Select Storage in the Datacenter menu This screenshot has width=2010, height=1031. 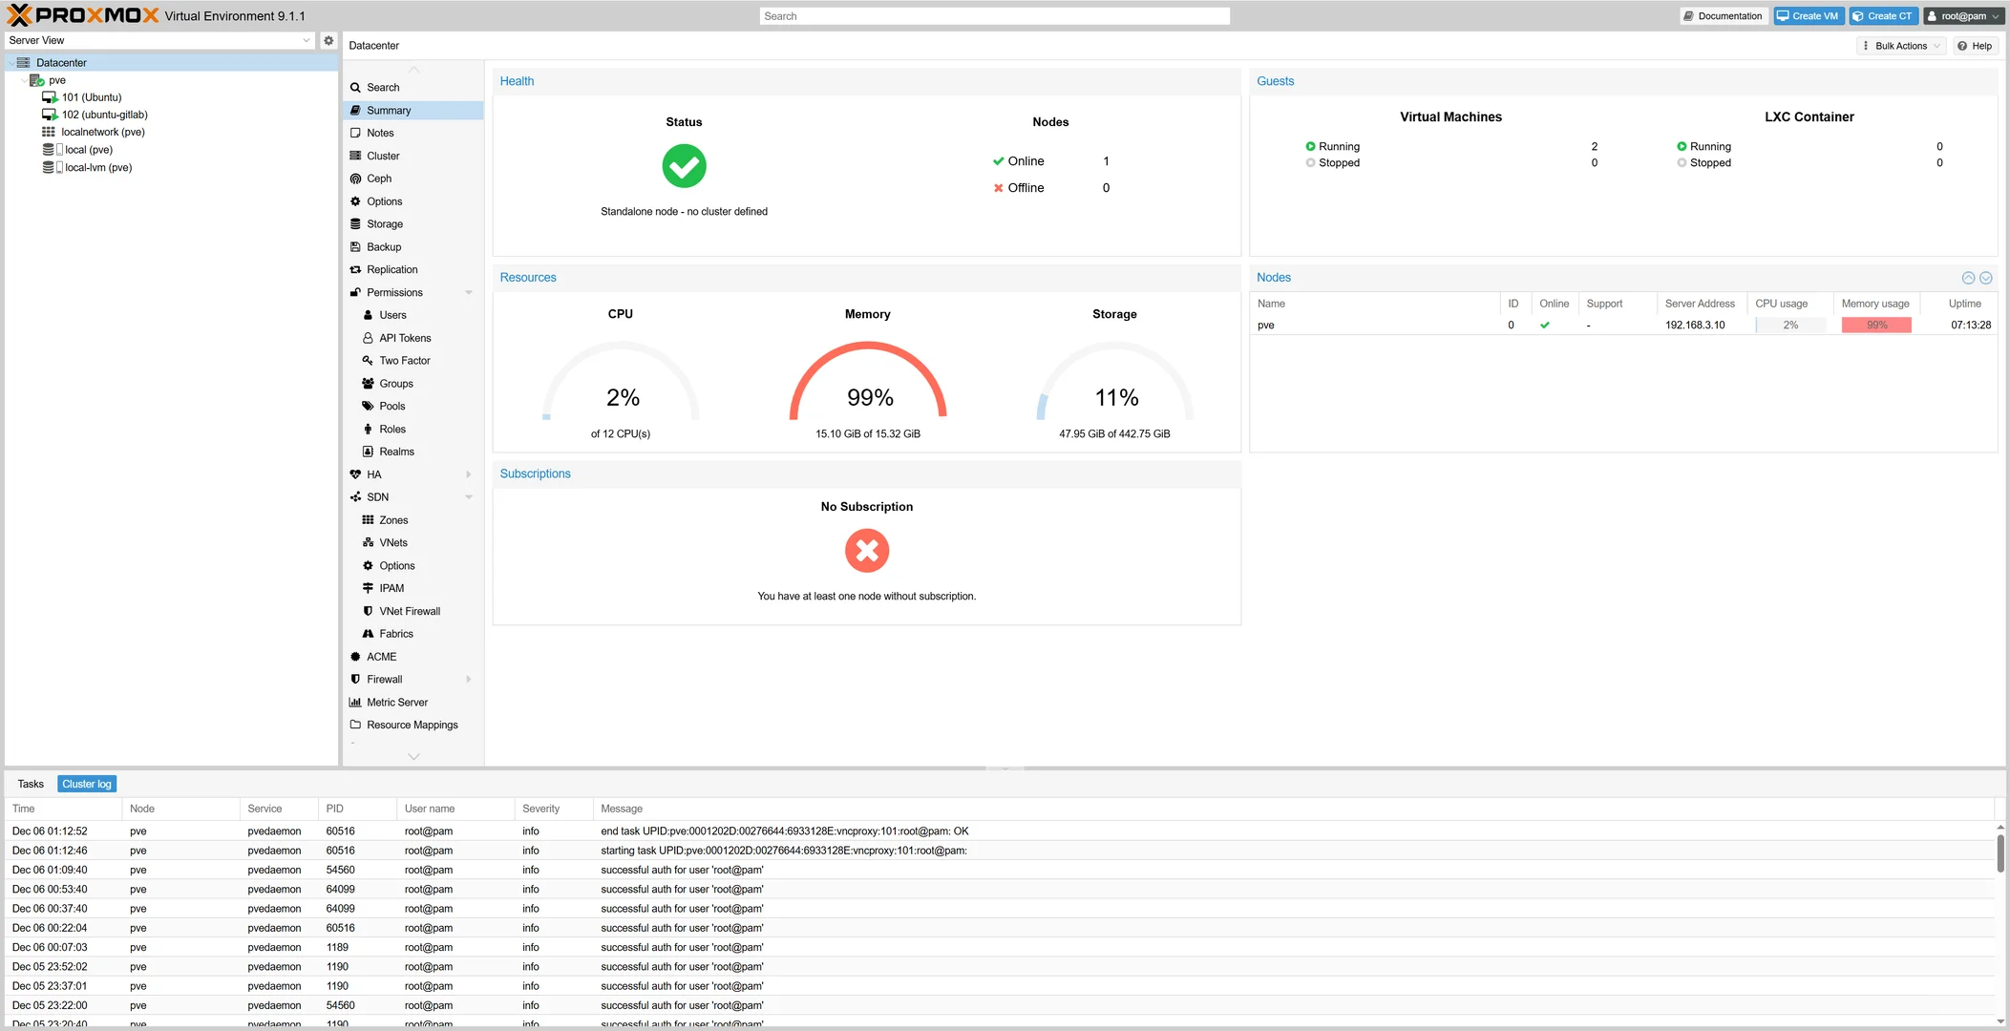385,224
